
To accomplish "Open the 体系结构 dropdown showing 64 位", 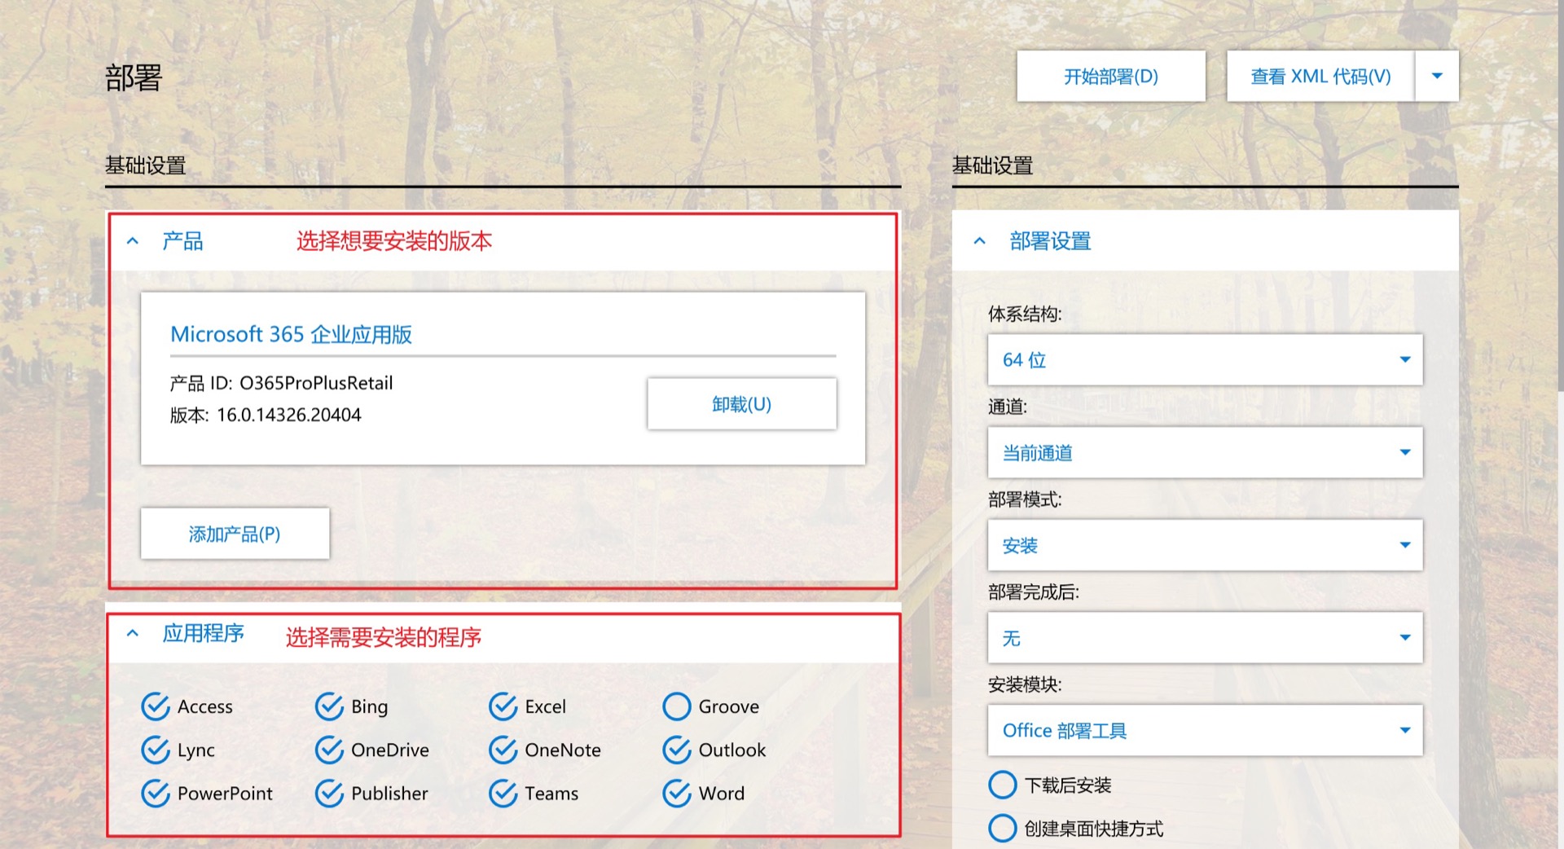I will click(x=1204, y=359).
